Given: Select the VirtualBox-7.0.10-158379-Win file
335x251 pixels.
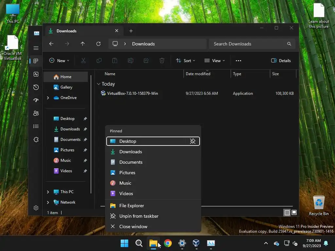Looking at the screenshot, I should pyautogui.click(x=132, y=93).
